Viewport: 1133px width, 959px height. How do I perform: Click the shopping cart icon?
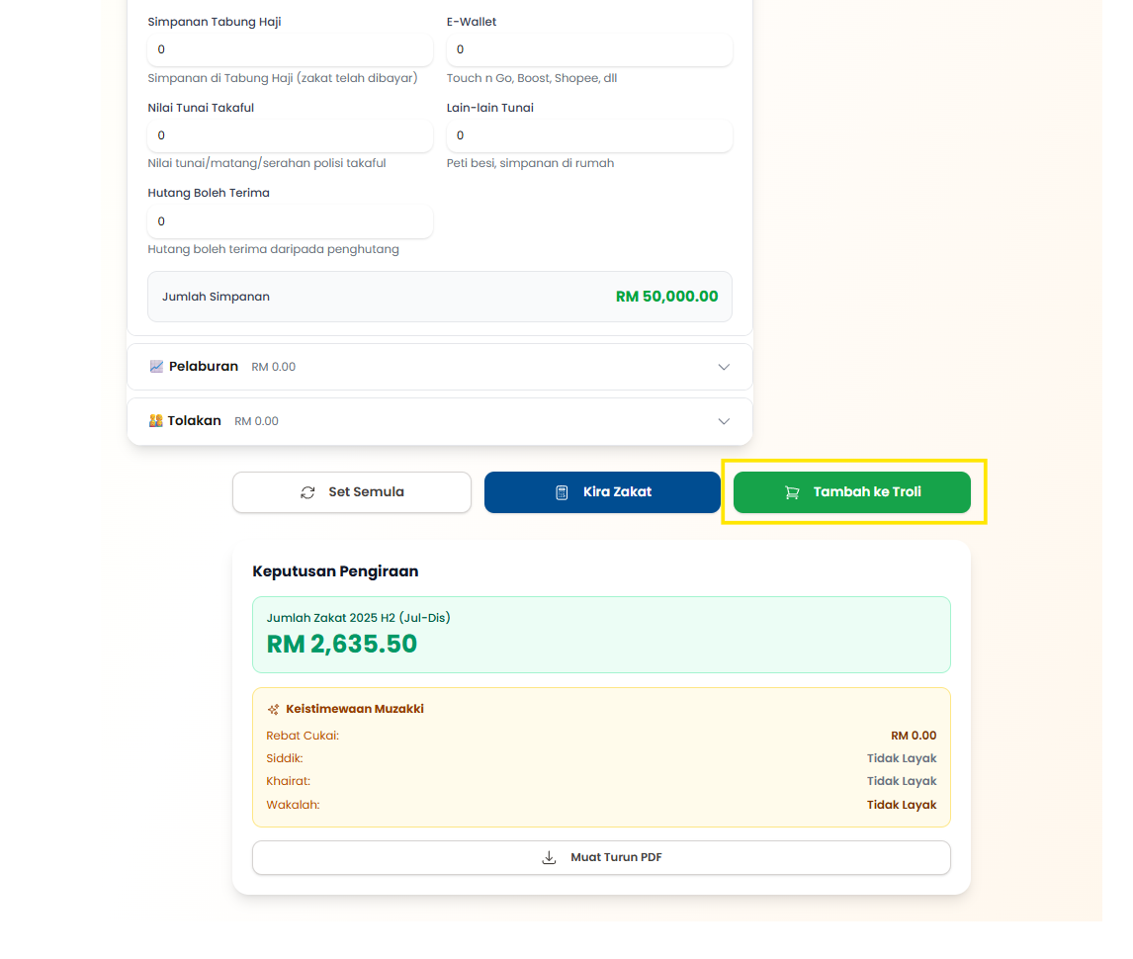(x=792, y=492)
